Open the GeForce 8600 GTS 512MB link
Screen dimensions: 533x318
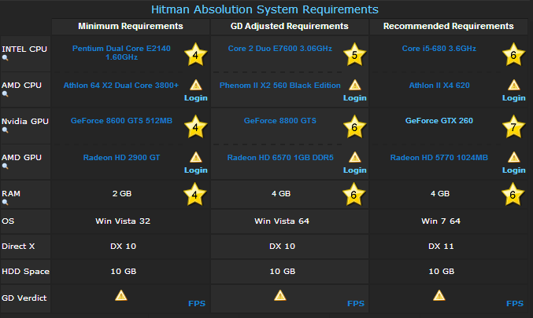[x=121, y=121]
